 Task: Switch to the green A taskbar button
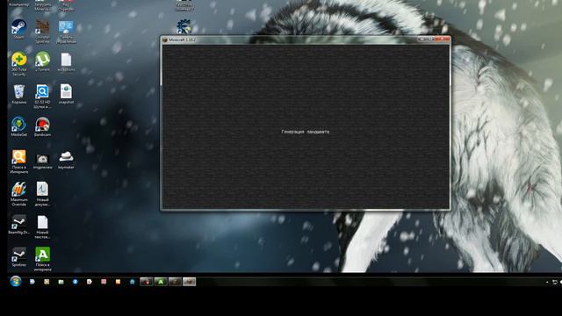click(x=161, y=282)
